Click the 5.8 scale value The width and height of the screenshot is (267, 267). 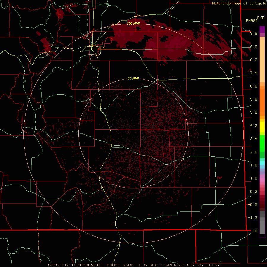pos(254,99)
